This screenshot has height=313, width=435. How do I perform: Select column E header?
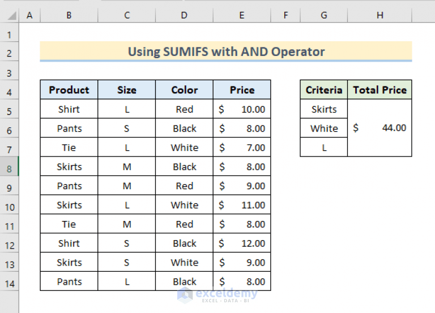pyautogui.click(x=242, y=15)
